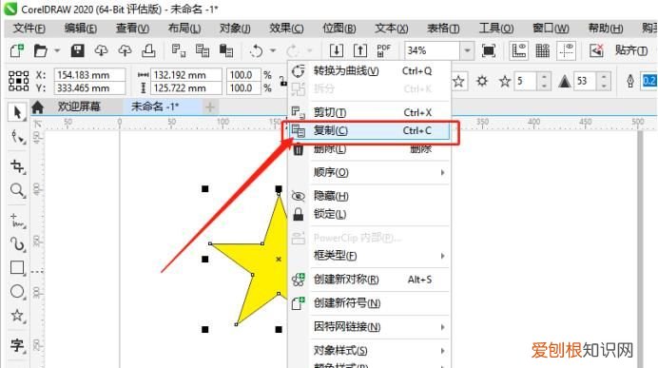
Task: Click the toolbar Cut icon
Action: (x=179, y=50)
